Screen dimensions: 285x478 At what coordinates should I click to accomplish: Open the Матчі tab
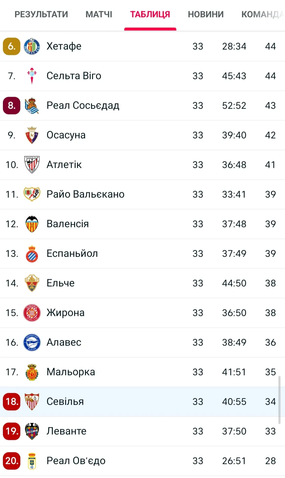pyautogui.click(x=99, y=14)
